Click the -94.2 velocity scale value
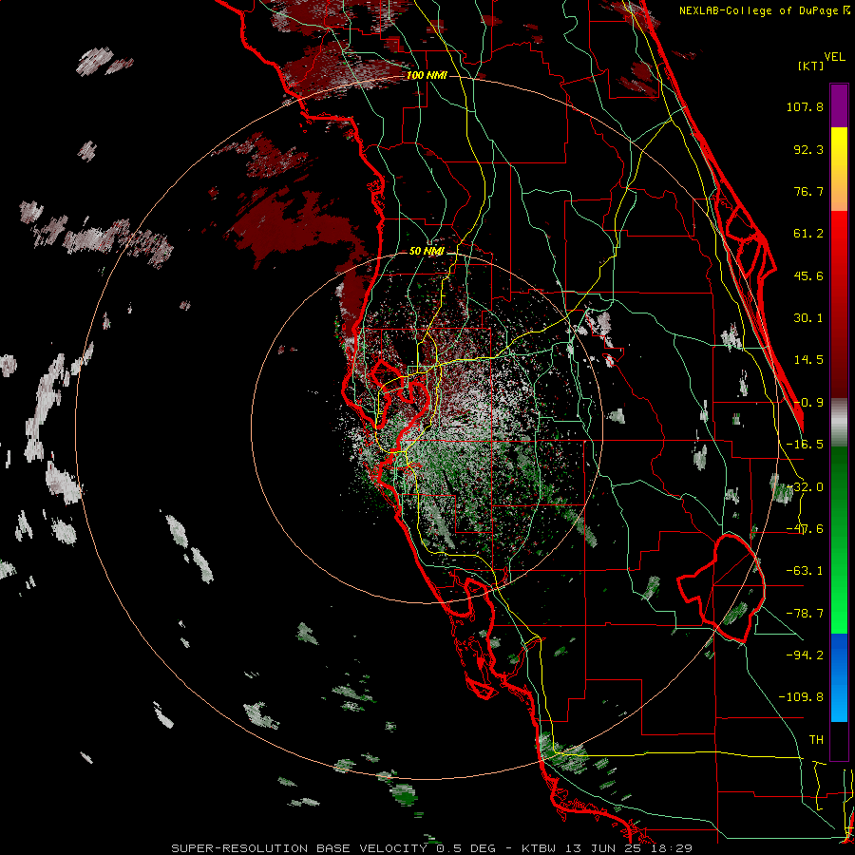 [x=805, y=655]
